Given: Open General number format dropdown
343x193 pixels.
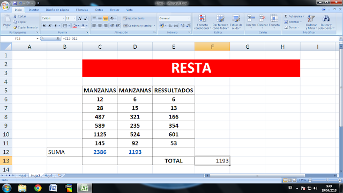Looking at the screenshot, I should coord(189,18).
